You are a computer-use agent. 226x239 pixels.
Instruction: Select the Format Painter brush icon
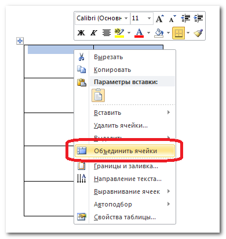click(x=198, y=33)
